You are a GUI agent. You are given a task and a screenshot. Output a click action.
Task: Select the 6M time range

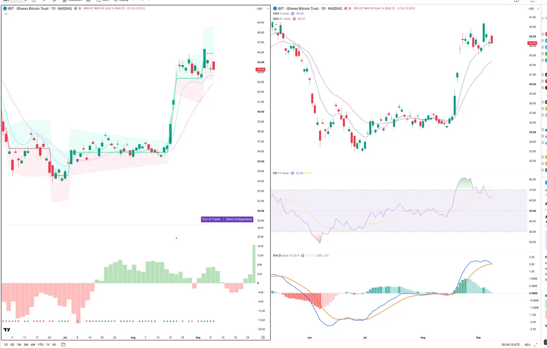coord(33,345)
